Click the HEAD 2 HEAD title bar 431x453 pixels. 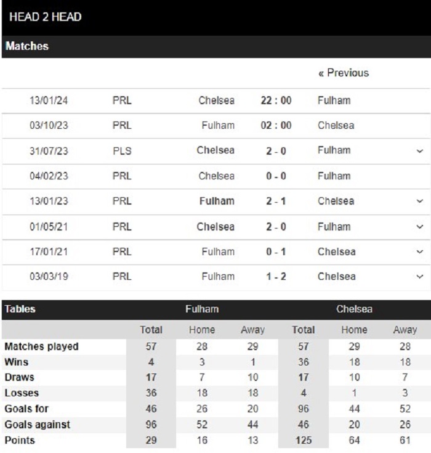46,17
